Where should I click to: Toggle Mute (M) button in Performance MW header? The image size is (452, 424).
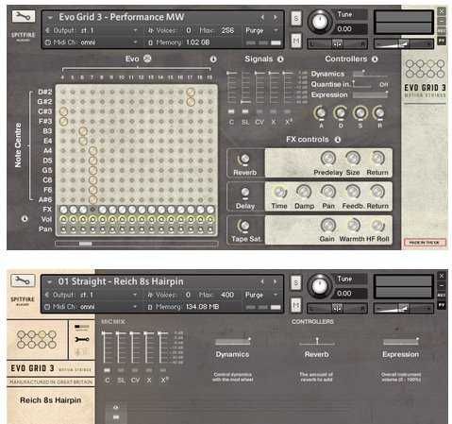296,41
